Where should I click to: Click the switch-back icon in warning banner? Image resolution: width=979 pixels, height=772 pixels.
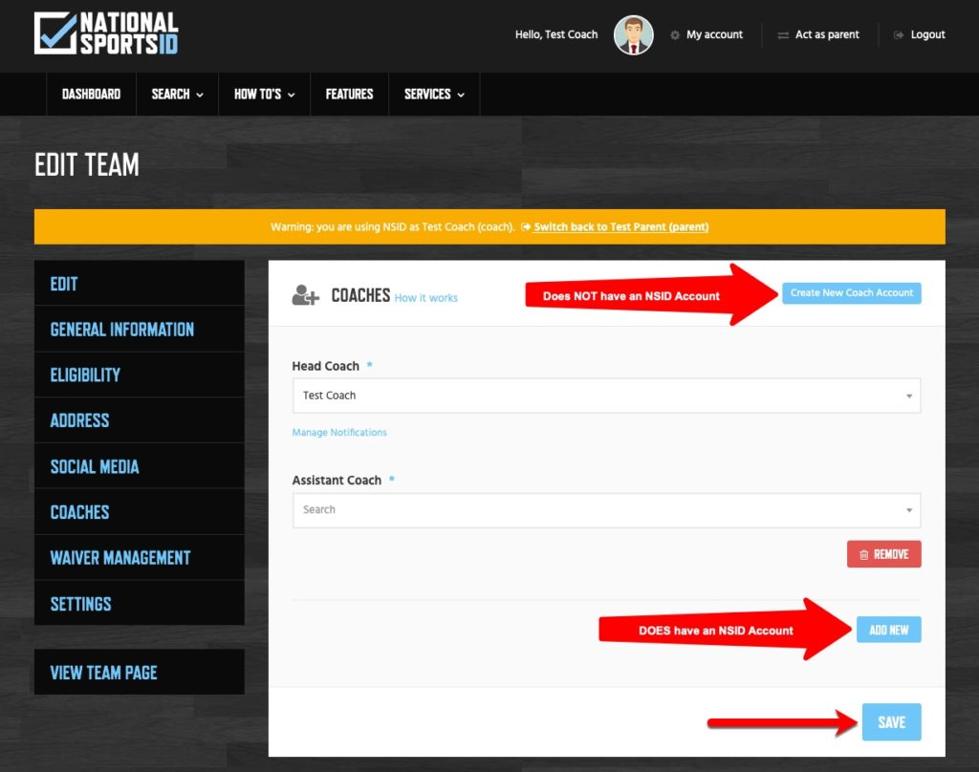[526, 226]
